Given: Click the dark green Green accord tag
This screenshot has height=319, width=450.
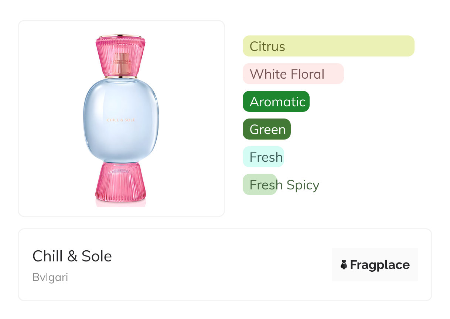Looking at the screenshot, I should [x=267, y=129].
